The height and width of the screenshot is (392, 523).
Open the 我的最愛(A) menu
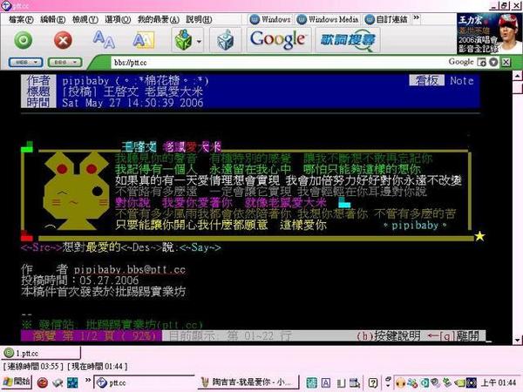[x=159, y=20]
